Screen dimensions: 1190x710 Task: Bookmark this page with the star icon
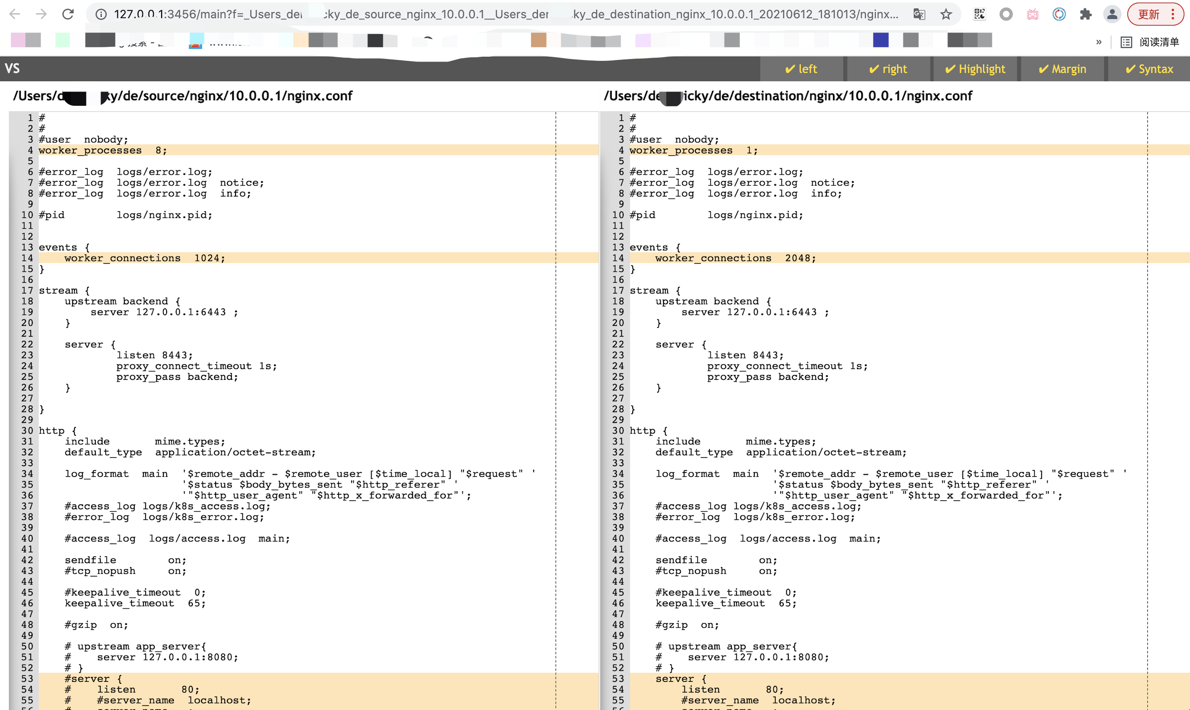[945, 14]
